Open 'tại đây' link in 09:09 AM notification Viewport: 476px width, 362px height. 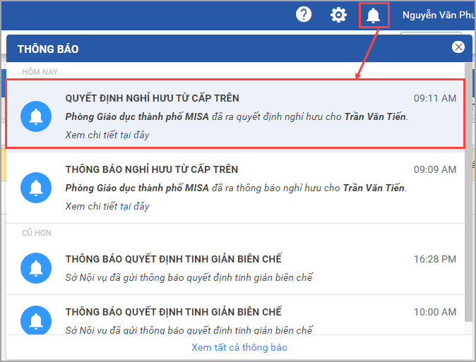coord(134,206)
